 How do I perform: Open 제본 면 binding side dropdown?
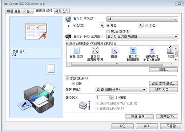(121, 90)
